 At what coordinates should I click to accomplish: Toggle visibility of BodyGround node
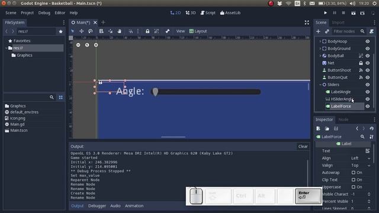[x=368, y=49]
